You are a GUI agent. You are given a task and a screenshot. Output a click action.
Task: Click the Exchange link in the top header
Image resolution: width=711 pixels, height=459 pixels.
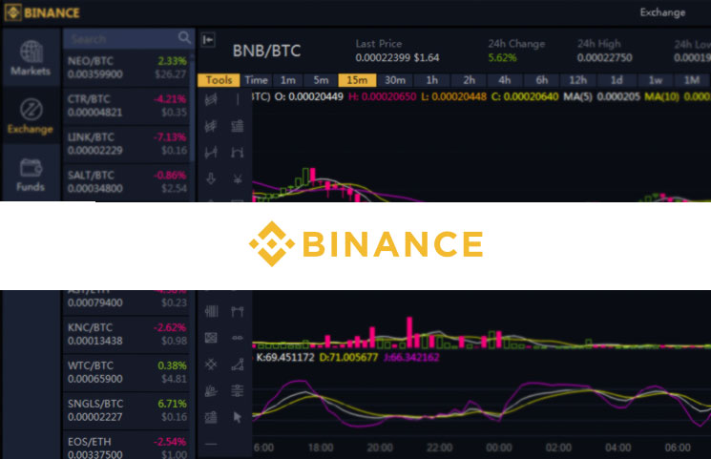coord(662,12)
